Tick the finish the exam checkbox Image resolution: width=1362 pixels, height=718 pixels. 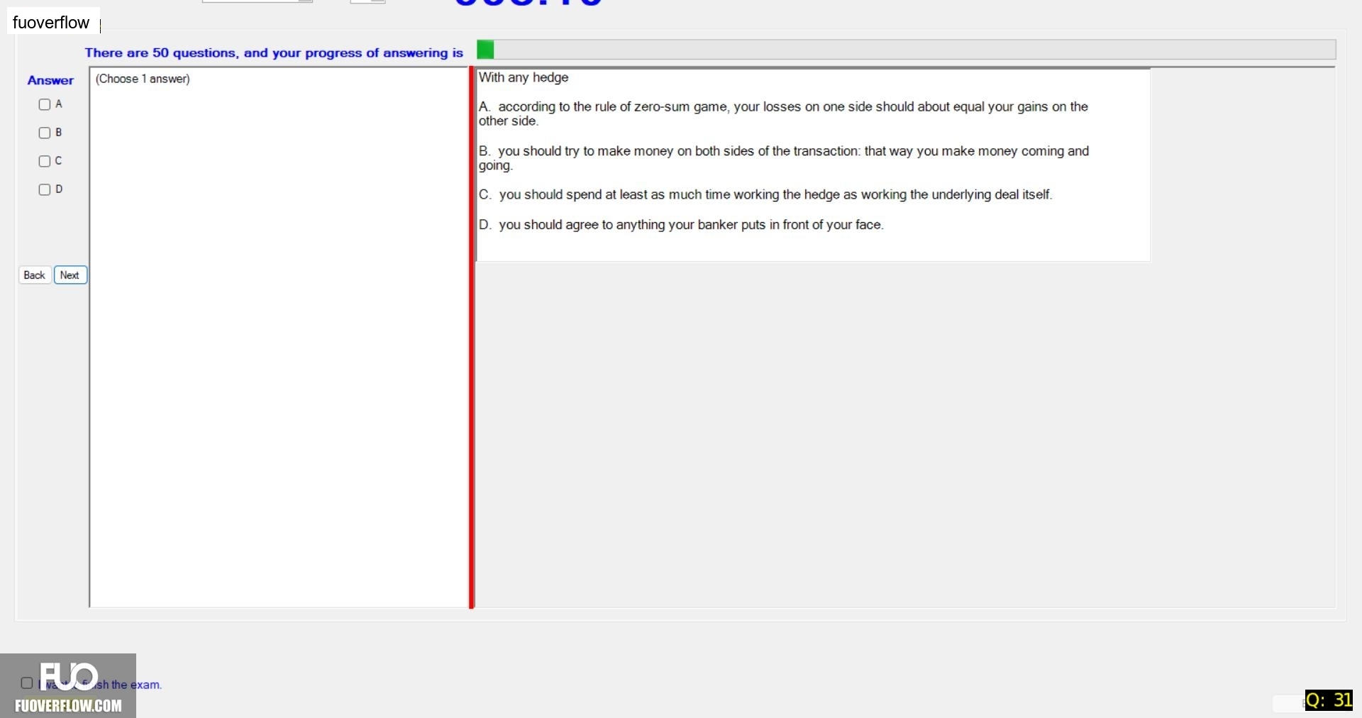tap(27, 683)
